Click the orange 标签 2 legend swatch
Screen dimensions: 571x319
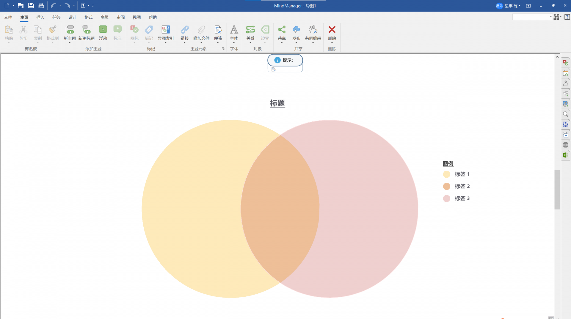click(446, 186)
